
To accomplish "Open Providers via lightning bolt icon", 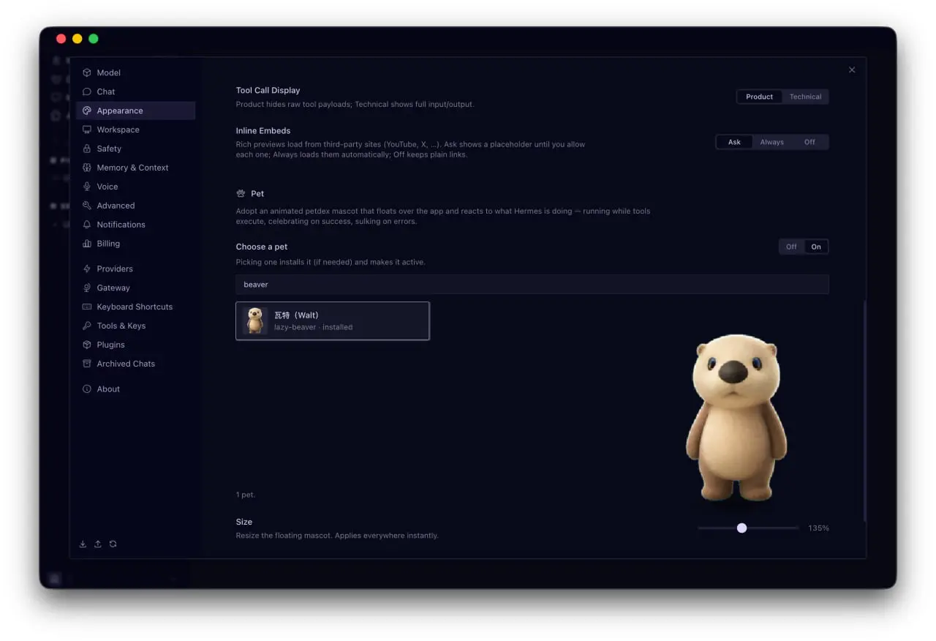I will 87,269.
